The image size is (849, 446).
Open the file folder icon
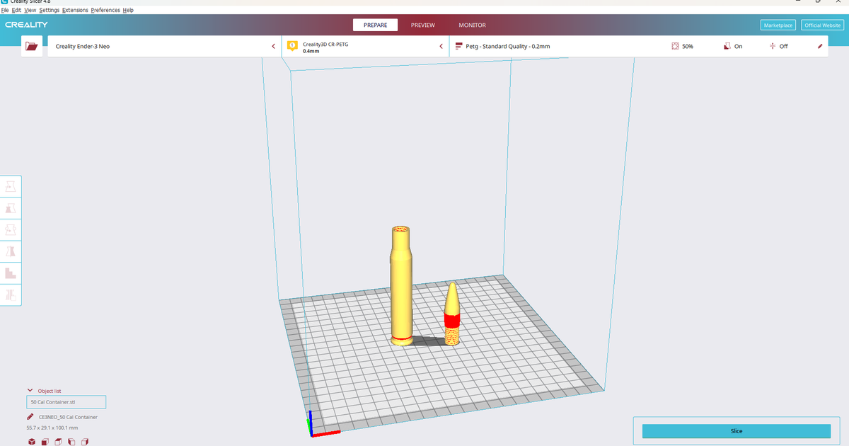pos(31,46)
